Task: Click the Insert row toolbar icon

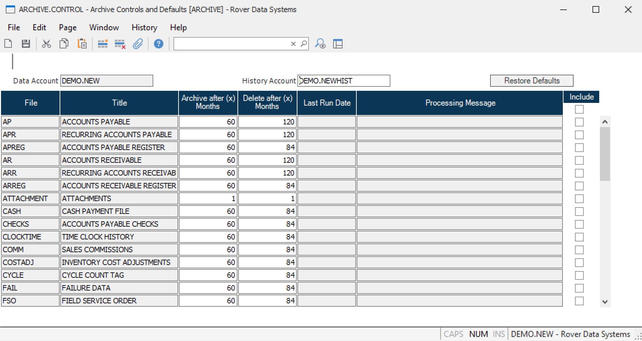Action: (102, 44)
